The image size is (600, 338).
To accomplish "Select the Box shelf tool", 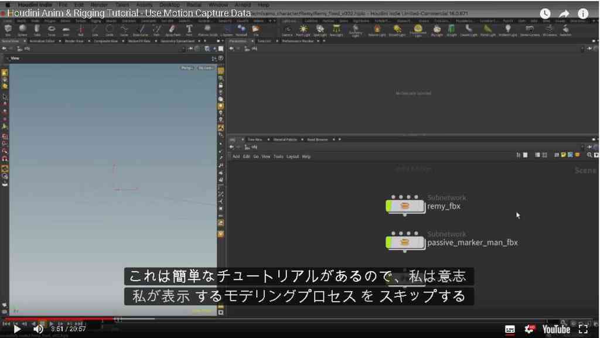I will click(x=8, y=30).
